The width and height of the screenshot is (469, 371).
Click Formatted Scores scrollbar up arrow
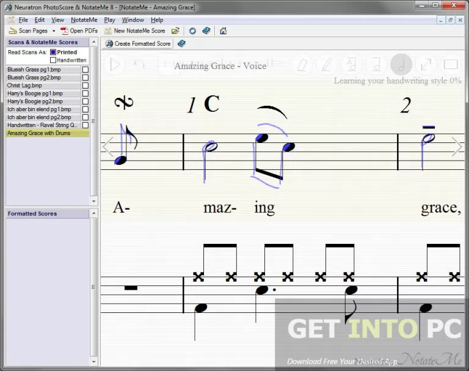click(93, 213)
